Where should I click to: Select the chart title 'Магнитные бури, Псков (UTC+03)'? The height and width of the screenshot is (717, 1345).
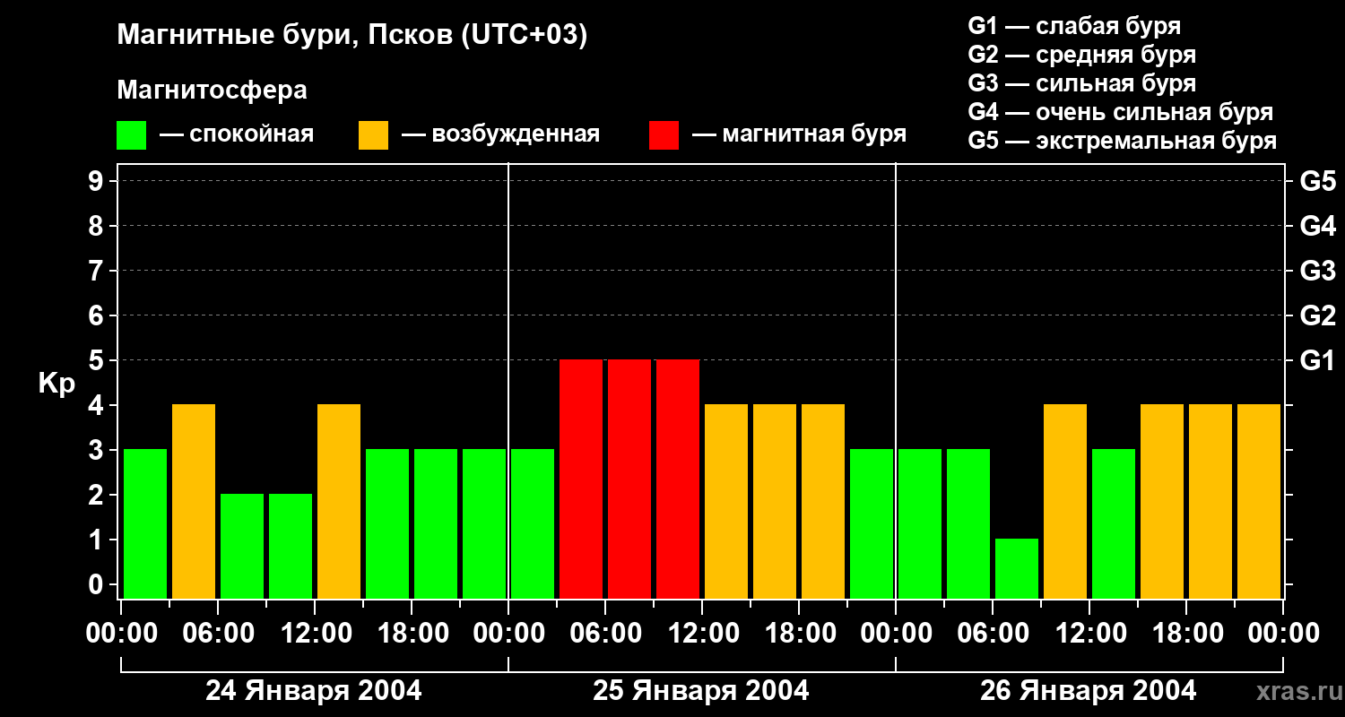pyautogui.click(x=352, y=36)
